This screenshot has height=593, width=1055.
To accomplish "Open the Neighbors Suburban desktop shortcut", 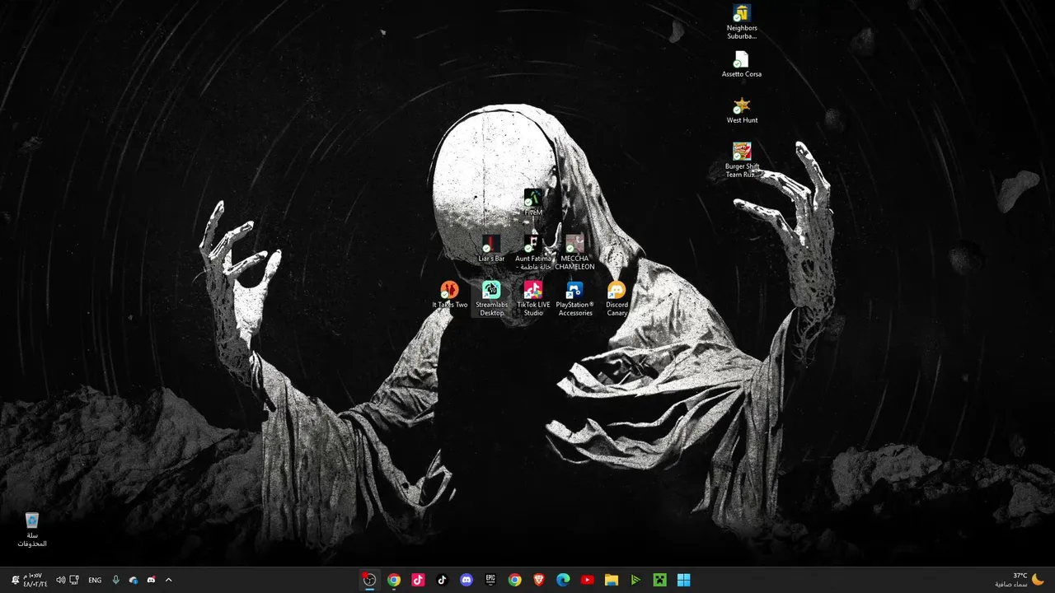I will (x=742, y=22).
